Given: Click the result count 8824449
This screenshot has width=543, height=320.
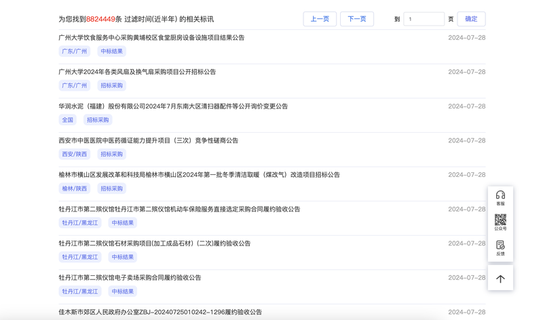Looking at the screenshot, I should 100,19.
